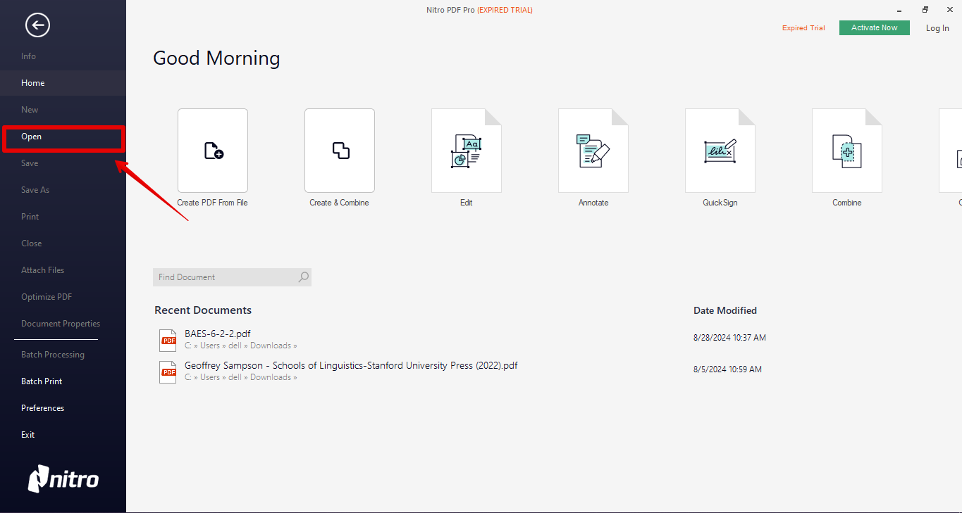
Task: Click the Log In link
Action: [937, 28]
